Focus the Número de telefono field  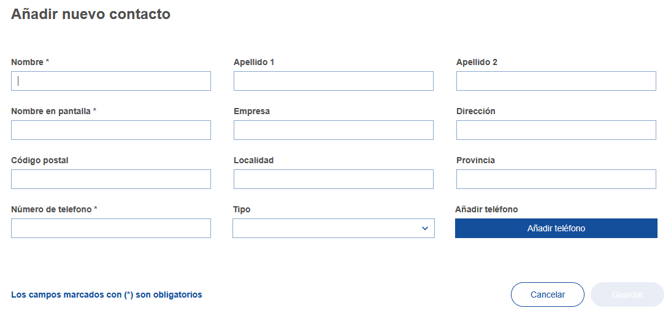(x=111, y=228)
